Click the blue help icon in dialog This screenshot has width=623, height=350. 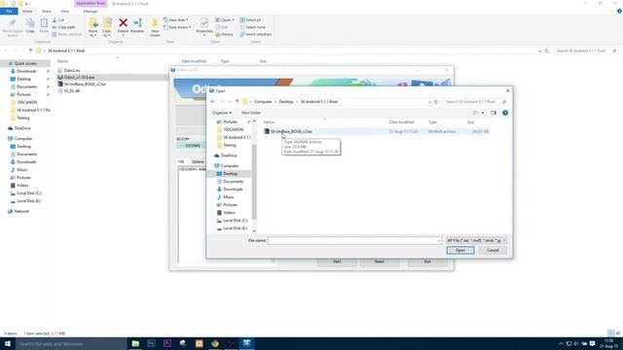tap(505, 113)
